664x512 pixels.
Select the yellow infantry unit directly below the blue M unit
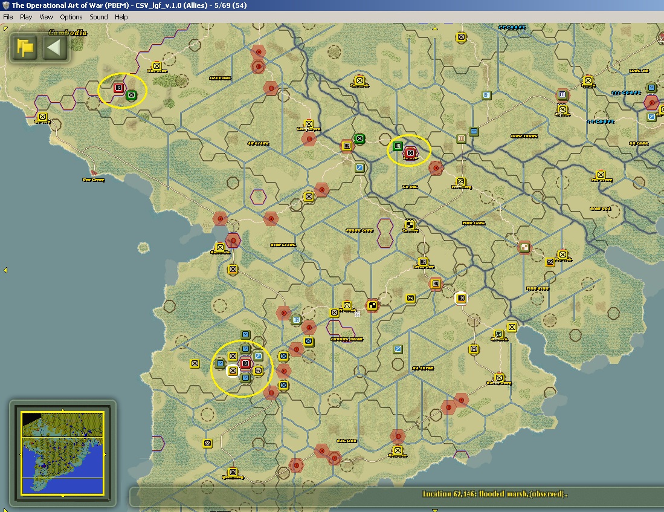pos(562,109)
